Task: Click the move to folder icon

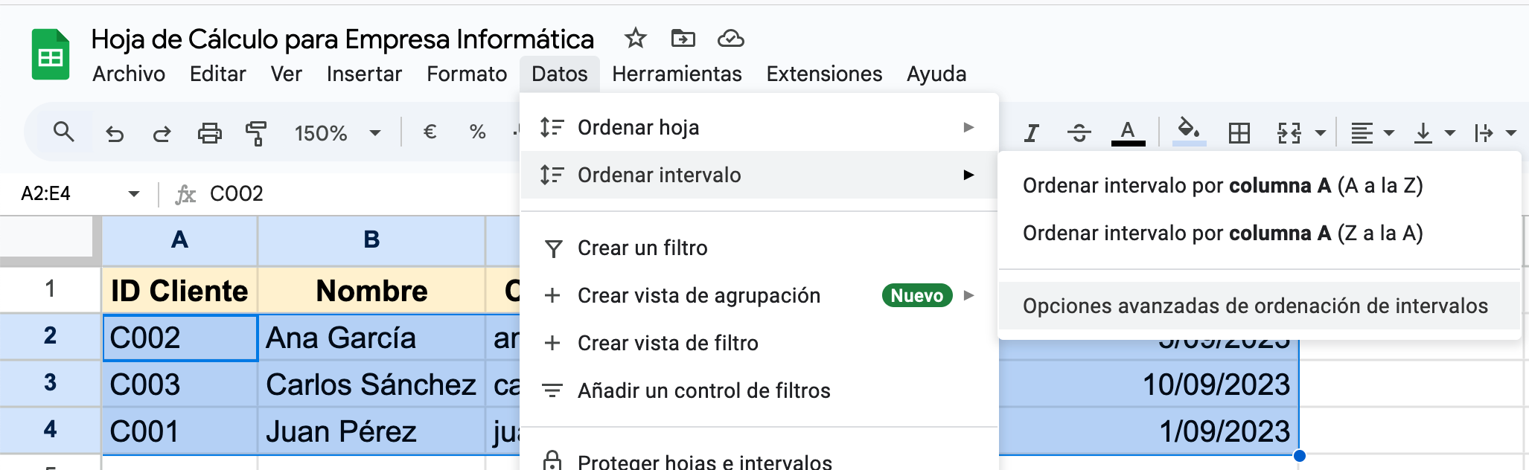Action: tap(683, 38)
